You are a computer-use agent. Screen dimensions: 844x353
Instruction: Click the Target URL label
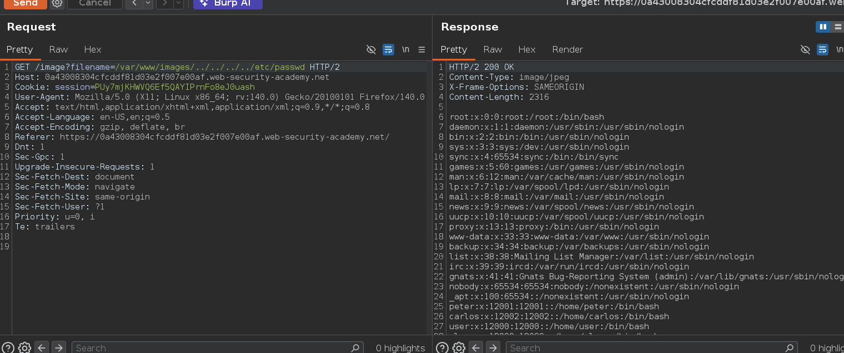coord(704,3)
